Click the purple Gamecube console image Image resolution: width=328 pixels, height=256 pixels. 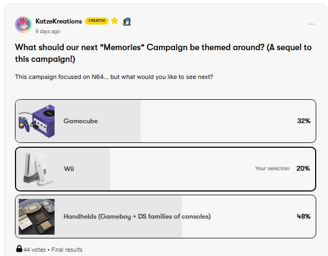(x=36, y=121)
